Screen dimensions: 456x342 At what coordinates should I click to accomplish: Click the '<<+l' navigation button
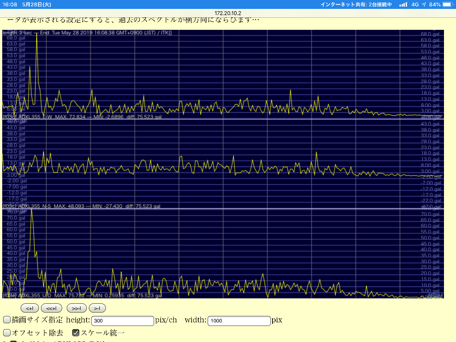pos(52,308)
